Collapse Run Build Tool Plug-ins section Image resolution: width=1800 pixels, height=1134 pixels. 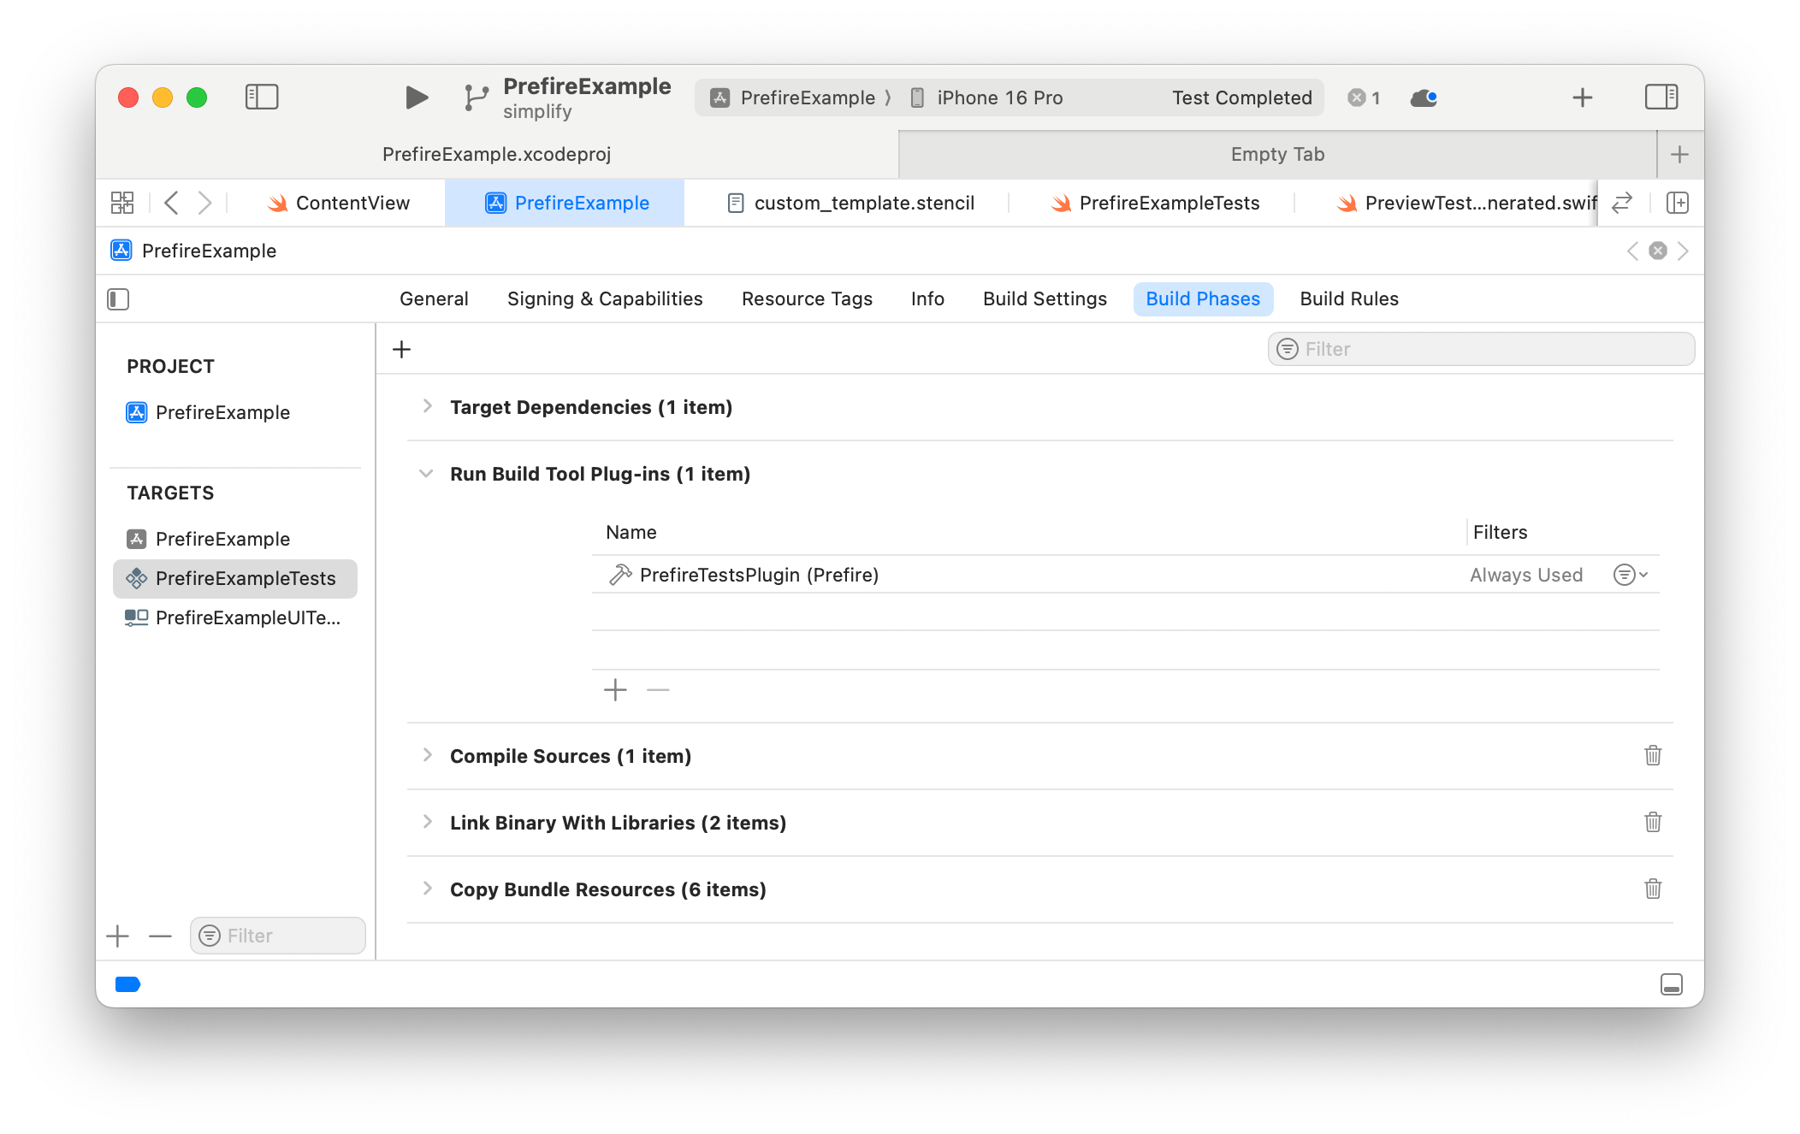(426, 473)
